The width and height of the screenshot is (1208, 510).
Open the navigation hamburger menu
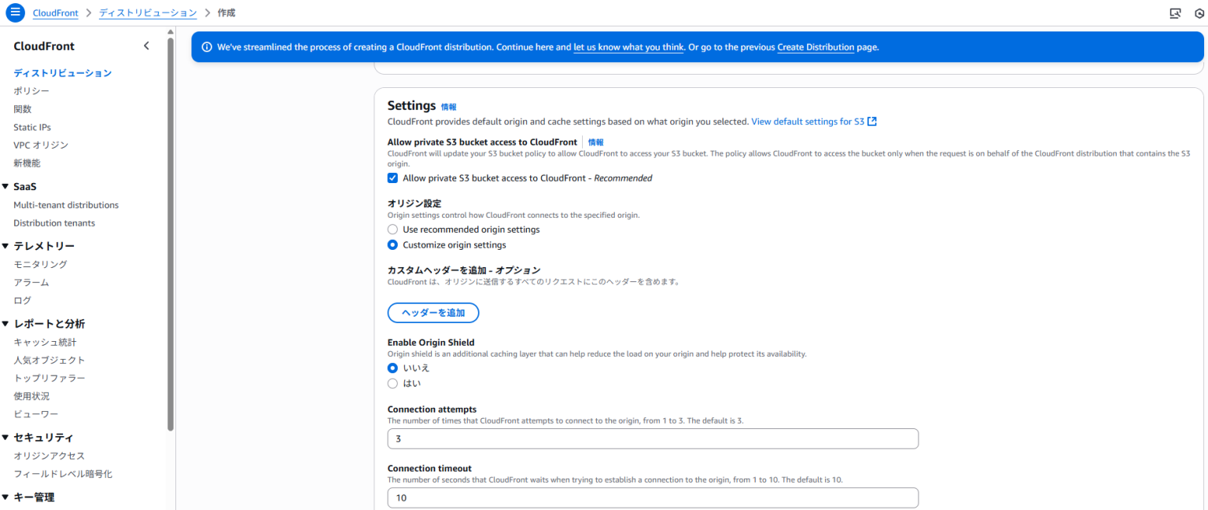(x=15, y=13)
